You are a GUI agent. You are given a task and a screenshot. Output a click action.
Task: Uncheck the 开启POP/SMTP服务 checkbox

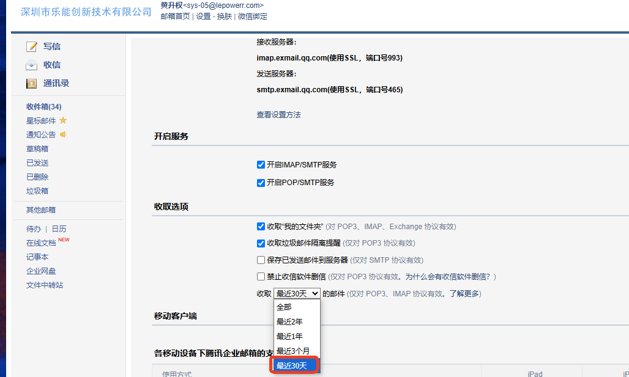pos(261,183)
